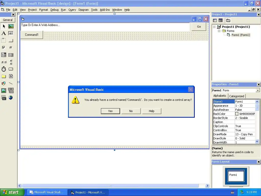Screen dimensions: 261x196
Task: Click the General toolbox tab
Action: pyautogui.click(x=8, y=20)
